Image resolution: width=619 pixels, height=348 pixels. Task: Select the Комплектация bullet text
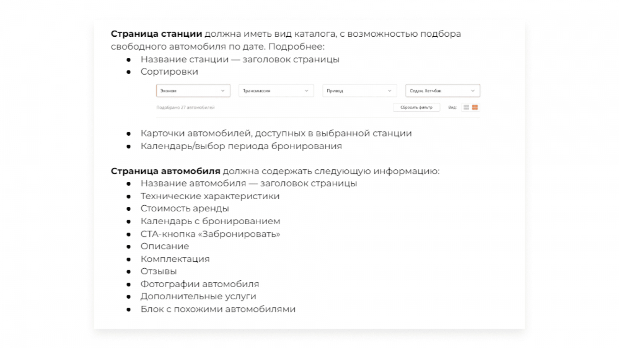point(175,259)
